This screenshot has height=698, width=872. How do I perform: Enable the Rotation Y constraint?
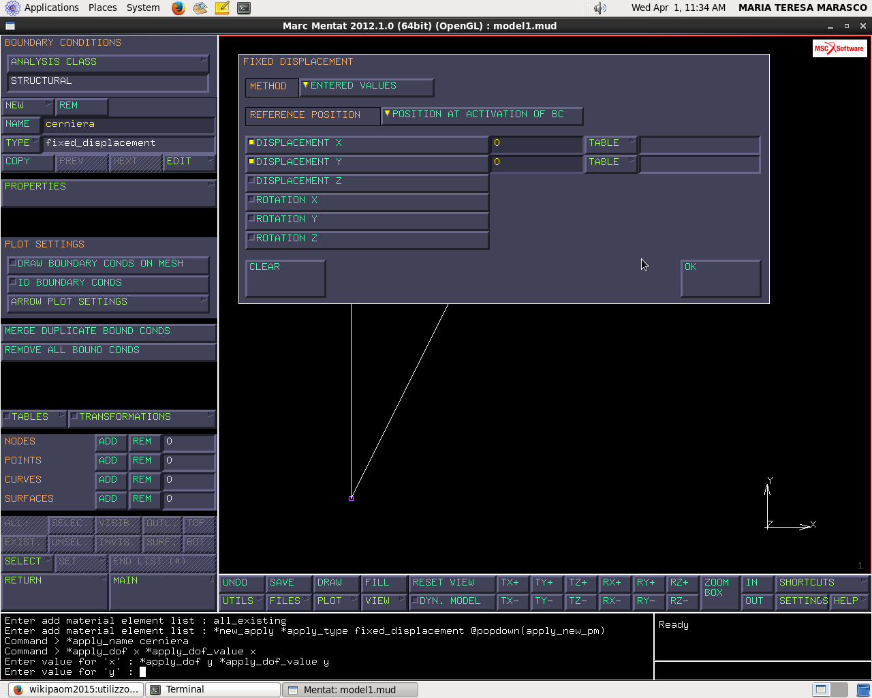[x=367, y=220]
